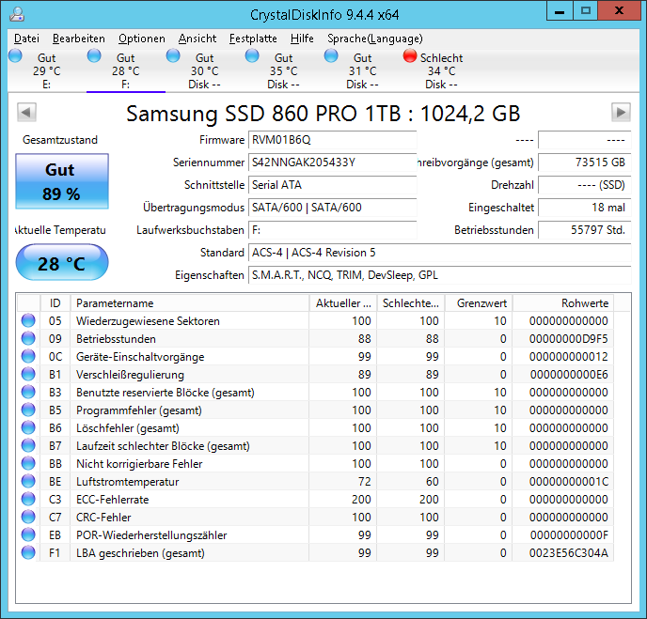The height and width of the screenshot is (619, 647).
Task: Select the Schlecht disk showing 34 °C
Action: (441, 70)
